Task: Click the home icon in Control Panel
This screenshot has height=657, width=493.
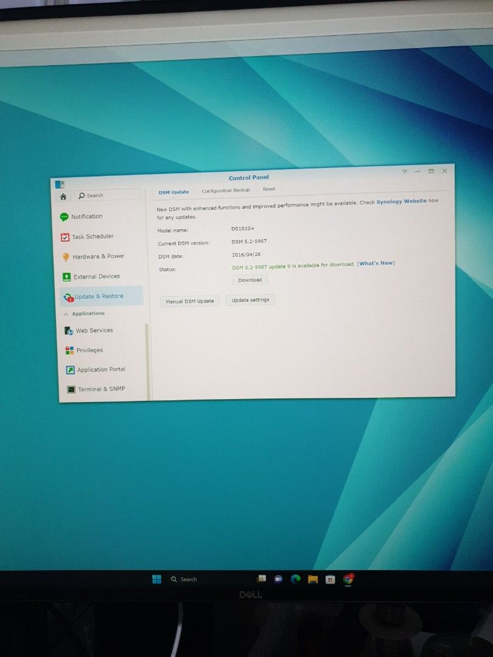Action: [x=63, y=196]
